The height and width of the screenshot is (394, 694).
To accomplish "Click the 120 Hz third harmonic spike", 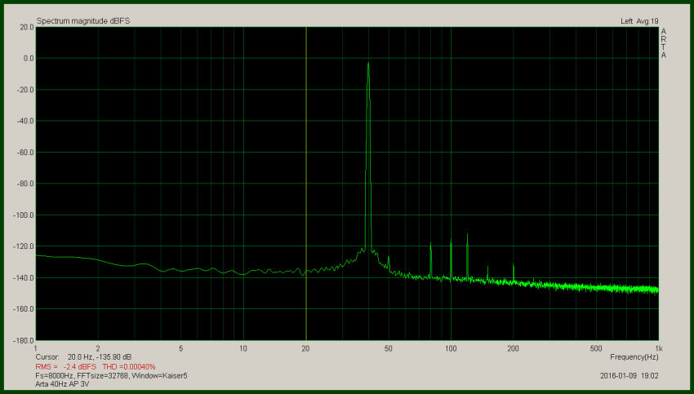I will click(467, 256).
